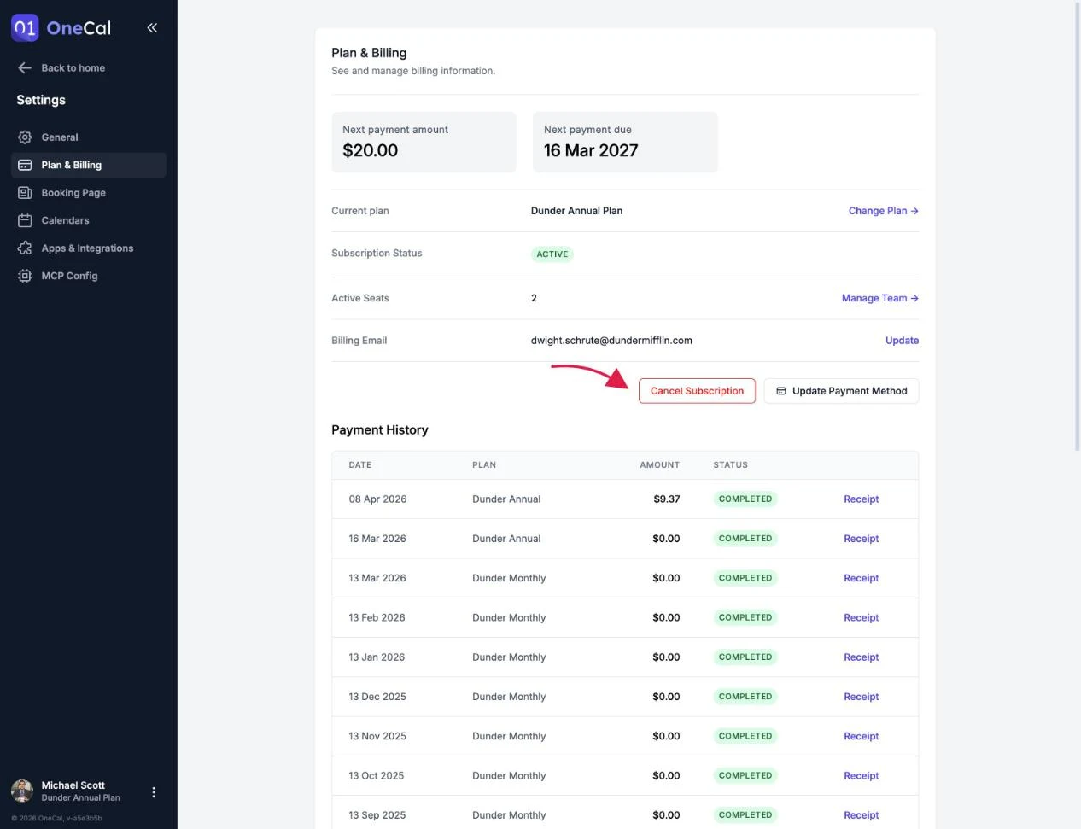Open receipt for 16 Mar 2026
This screenshot has width=1081, height=829.
coord(861,539)
